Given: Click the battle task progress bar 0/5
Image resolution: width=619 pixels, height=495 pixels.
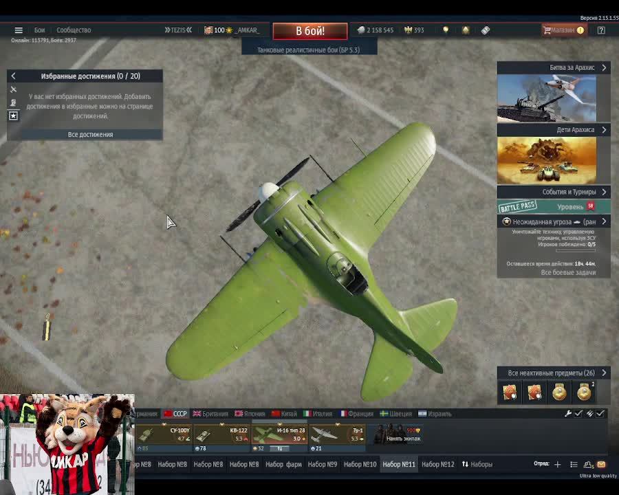Looking at the screenshot, I should pos(576,250).
